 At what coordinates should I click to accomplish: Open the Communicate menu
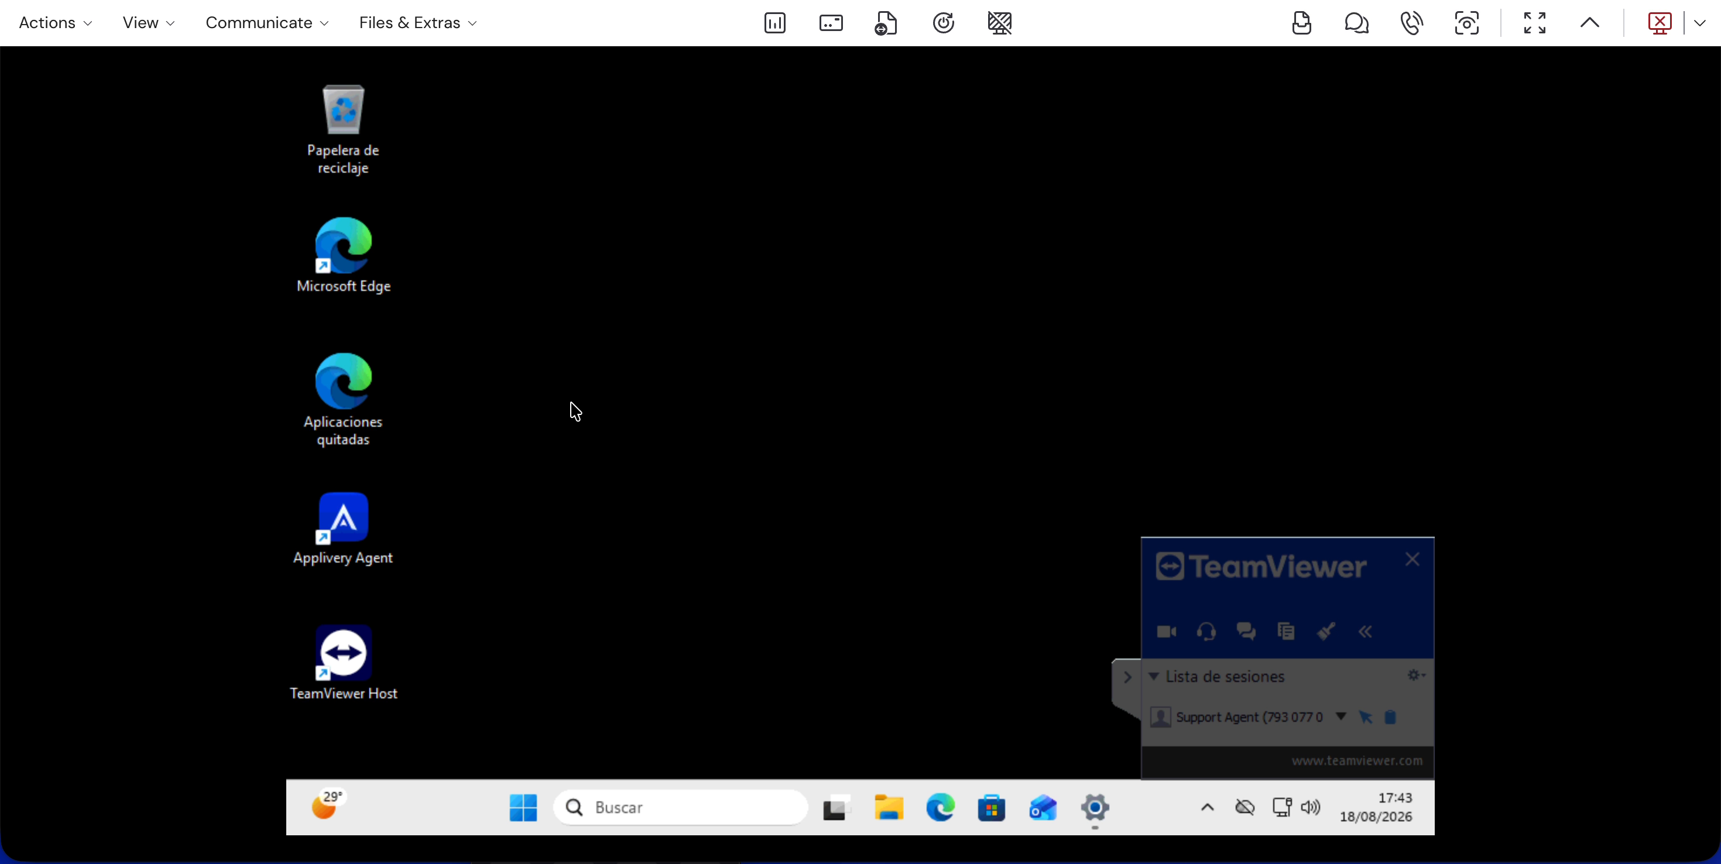click(266, 23)
